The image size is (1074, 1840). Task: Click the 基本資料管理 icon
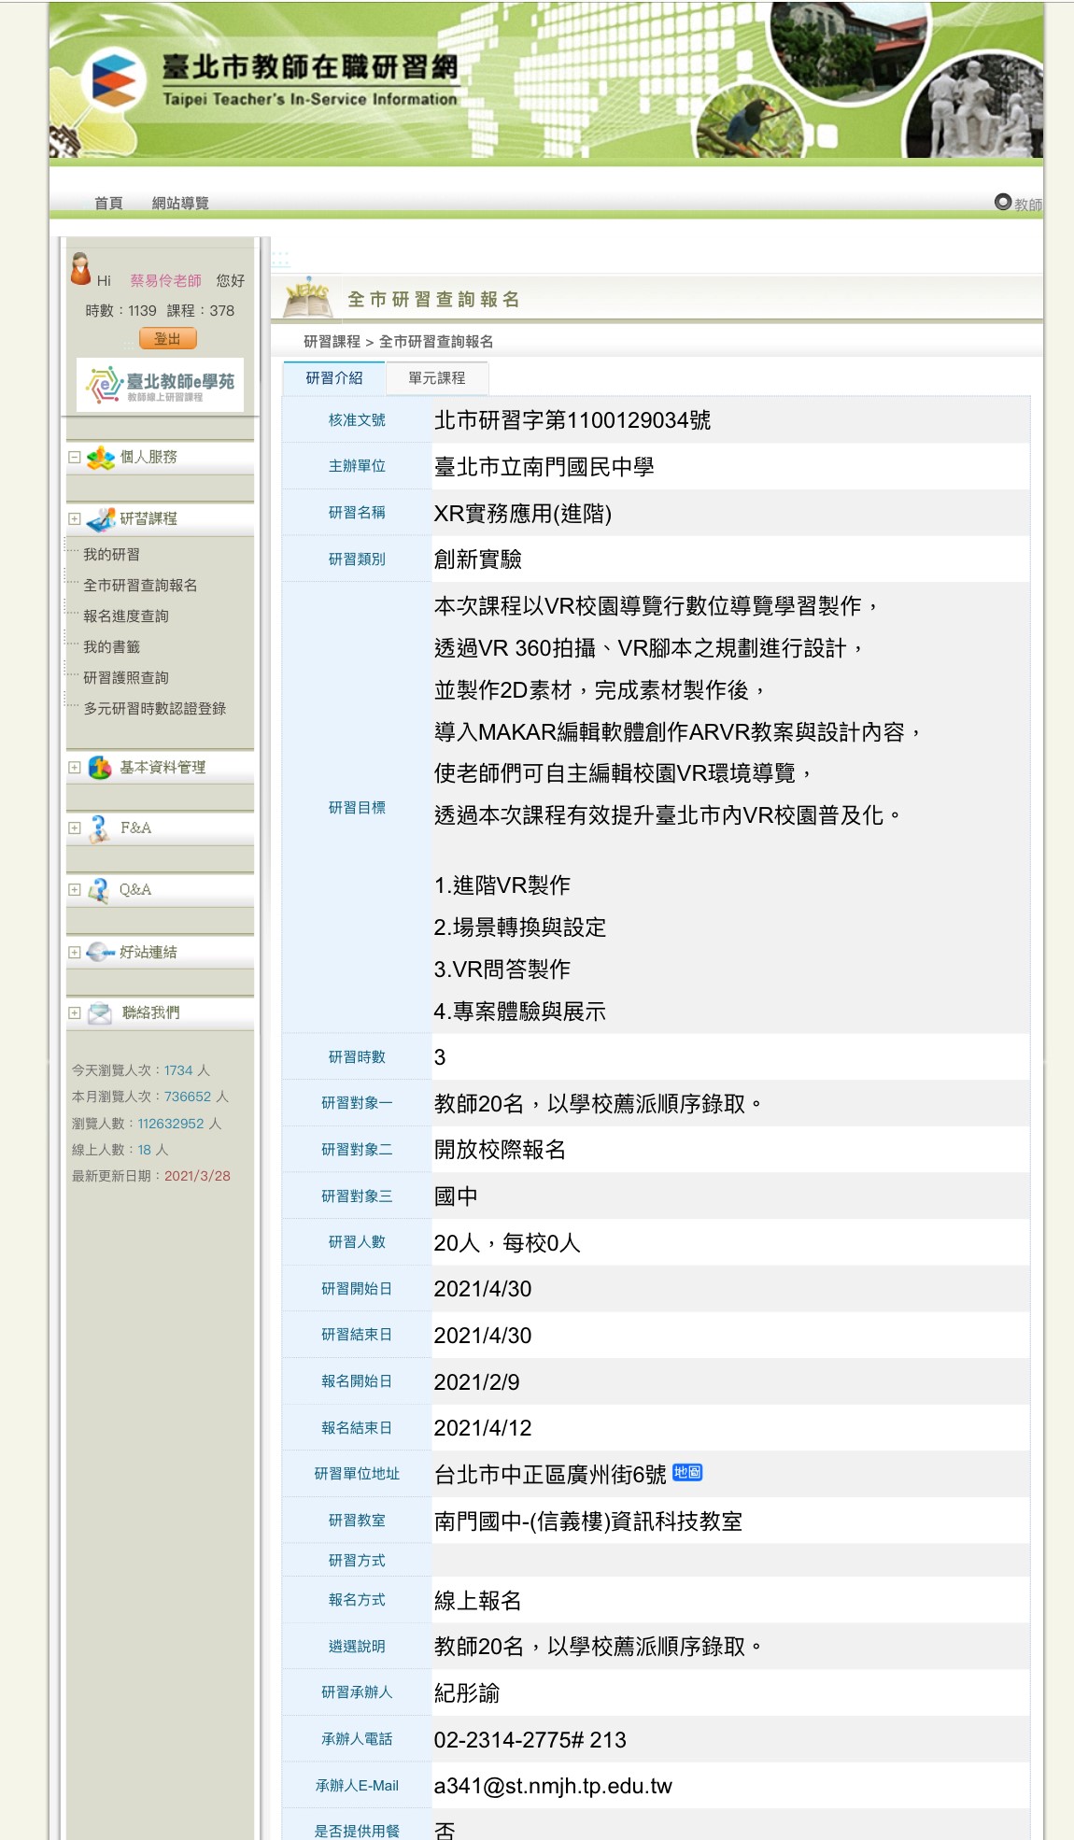100,768
